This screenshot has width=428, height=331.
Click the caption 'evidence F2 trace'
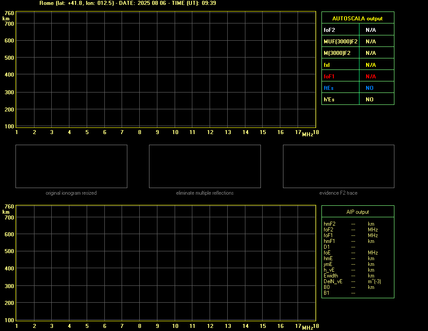pyautogui.click(x=338, y=193)
